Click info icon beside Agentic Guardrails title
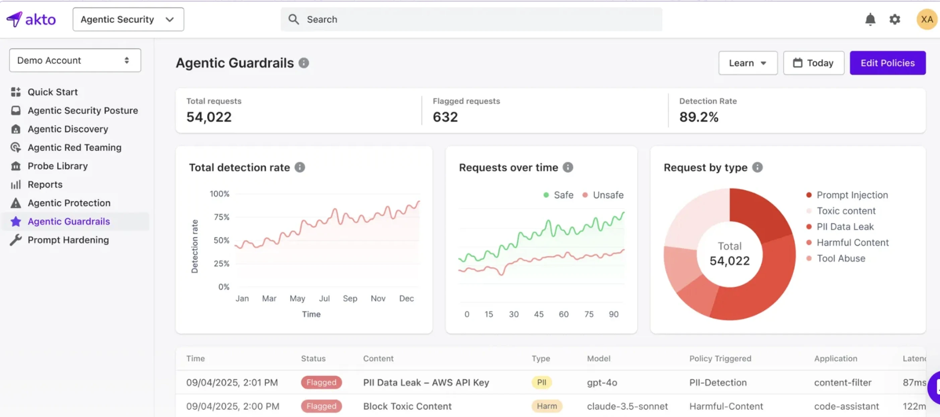This screenshot has width=940, height=417. [304, 63]
